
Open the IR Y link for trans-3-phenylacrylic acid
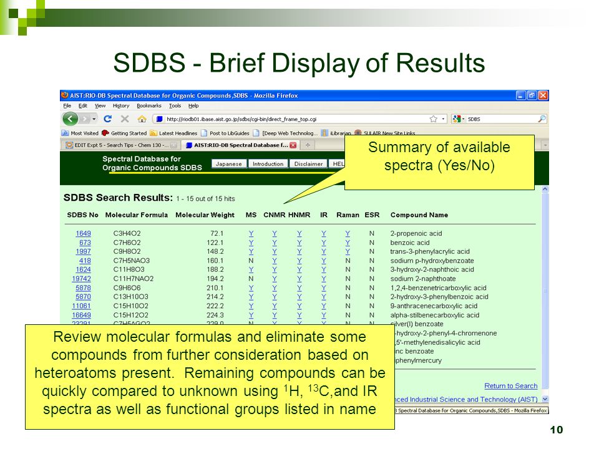[324, 251]
